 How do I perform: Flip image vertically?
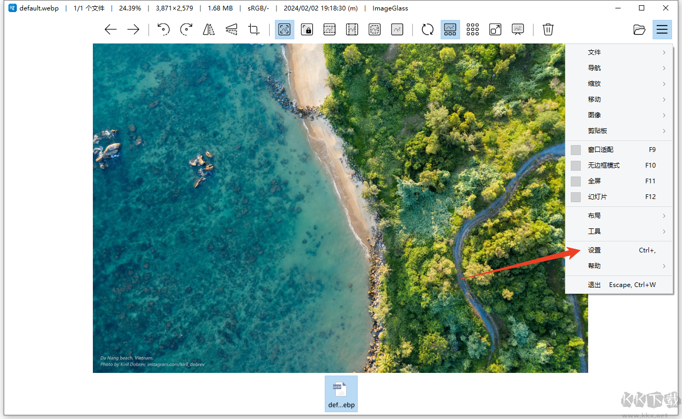click(x=231, y=29)
